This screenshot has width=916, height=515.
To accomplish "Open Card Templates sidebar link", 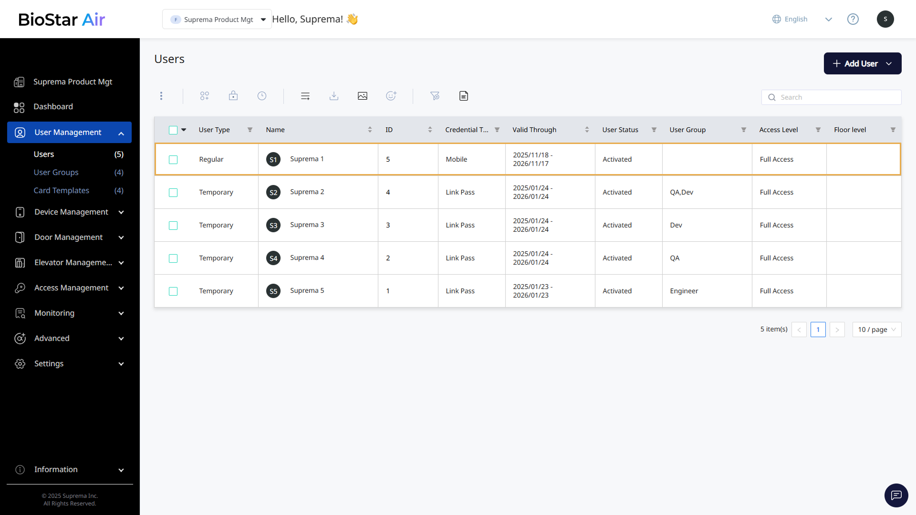I will coord(61,191).
